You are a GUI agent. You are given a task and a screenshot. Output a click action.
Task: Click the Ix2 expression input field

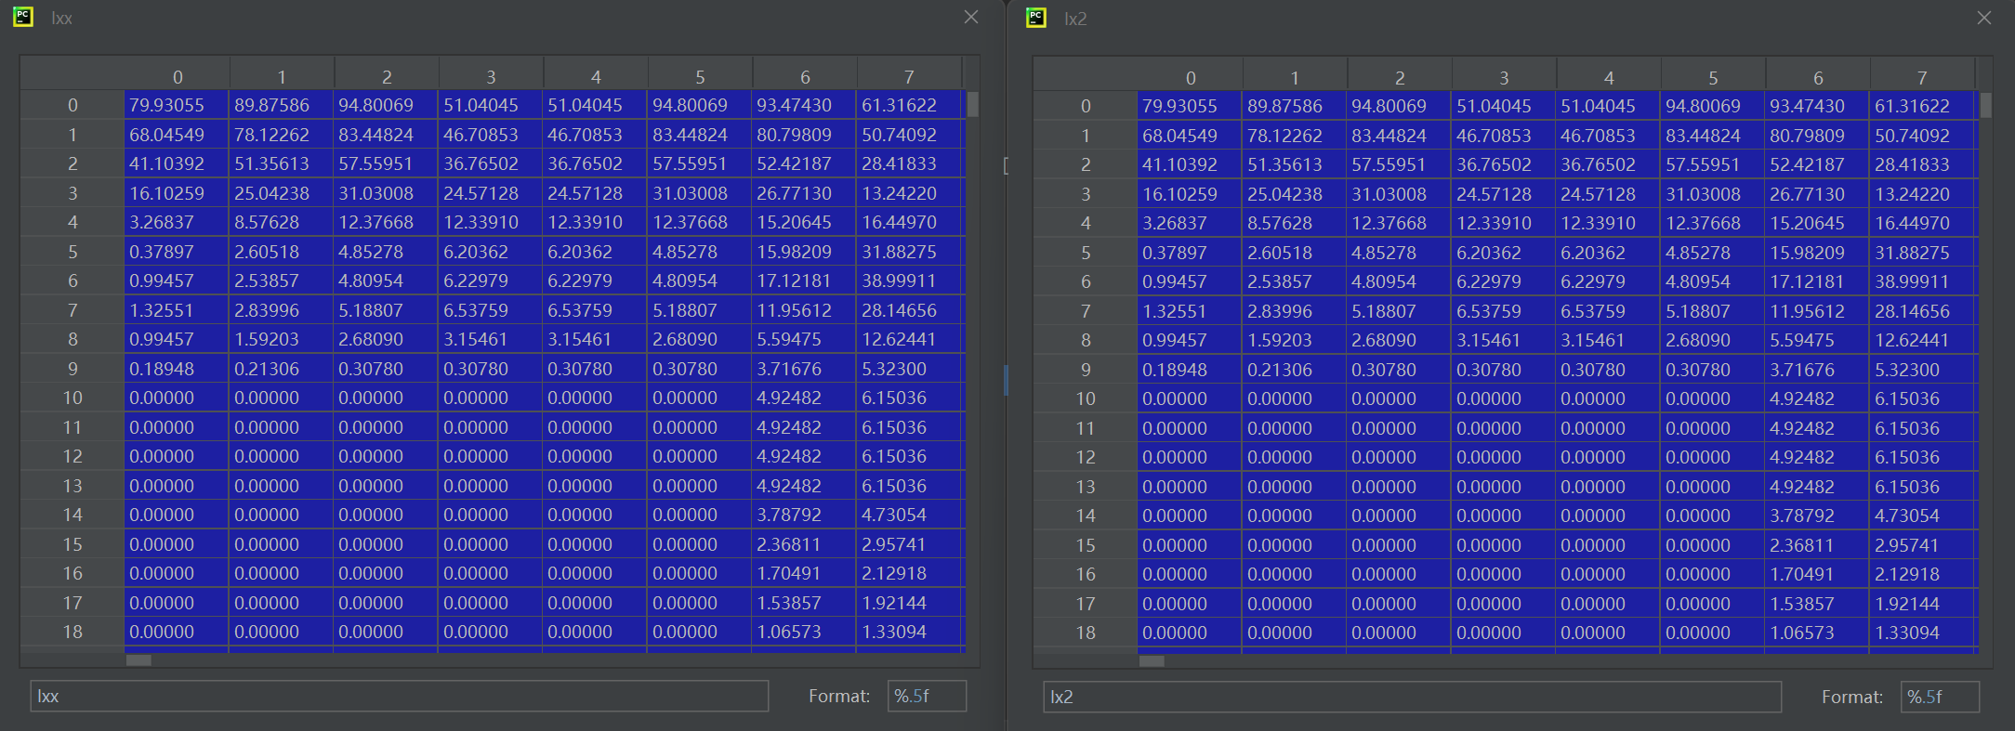[x=1413, y=697]
